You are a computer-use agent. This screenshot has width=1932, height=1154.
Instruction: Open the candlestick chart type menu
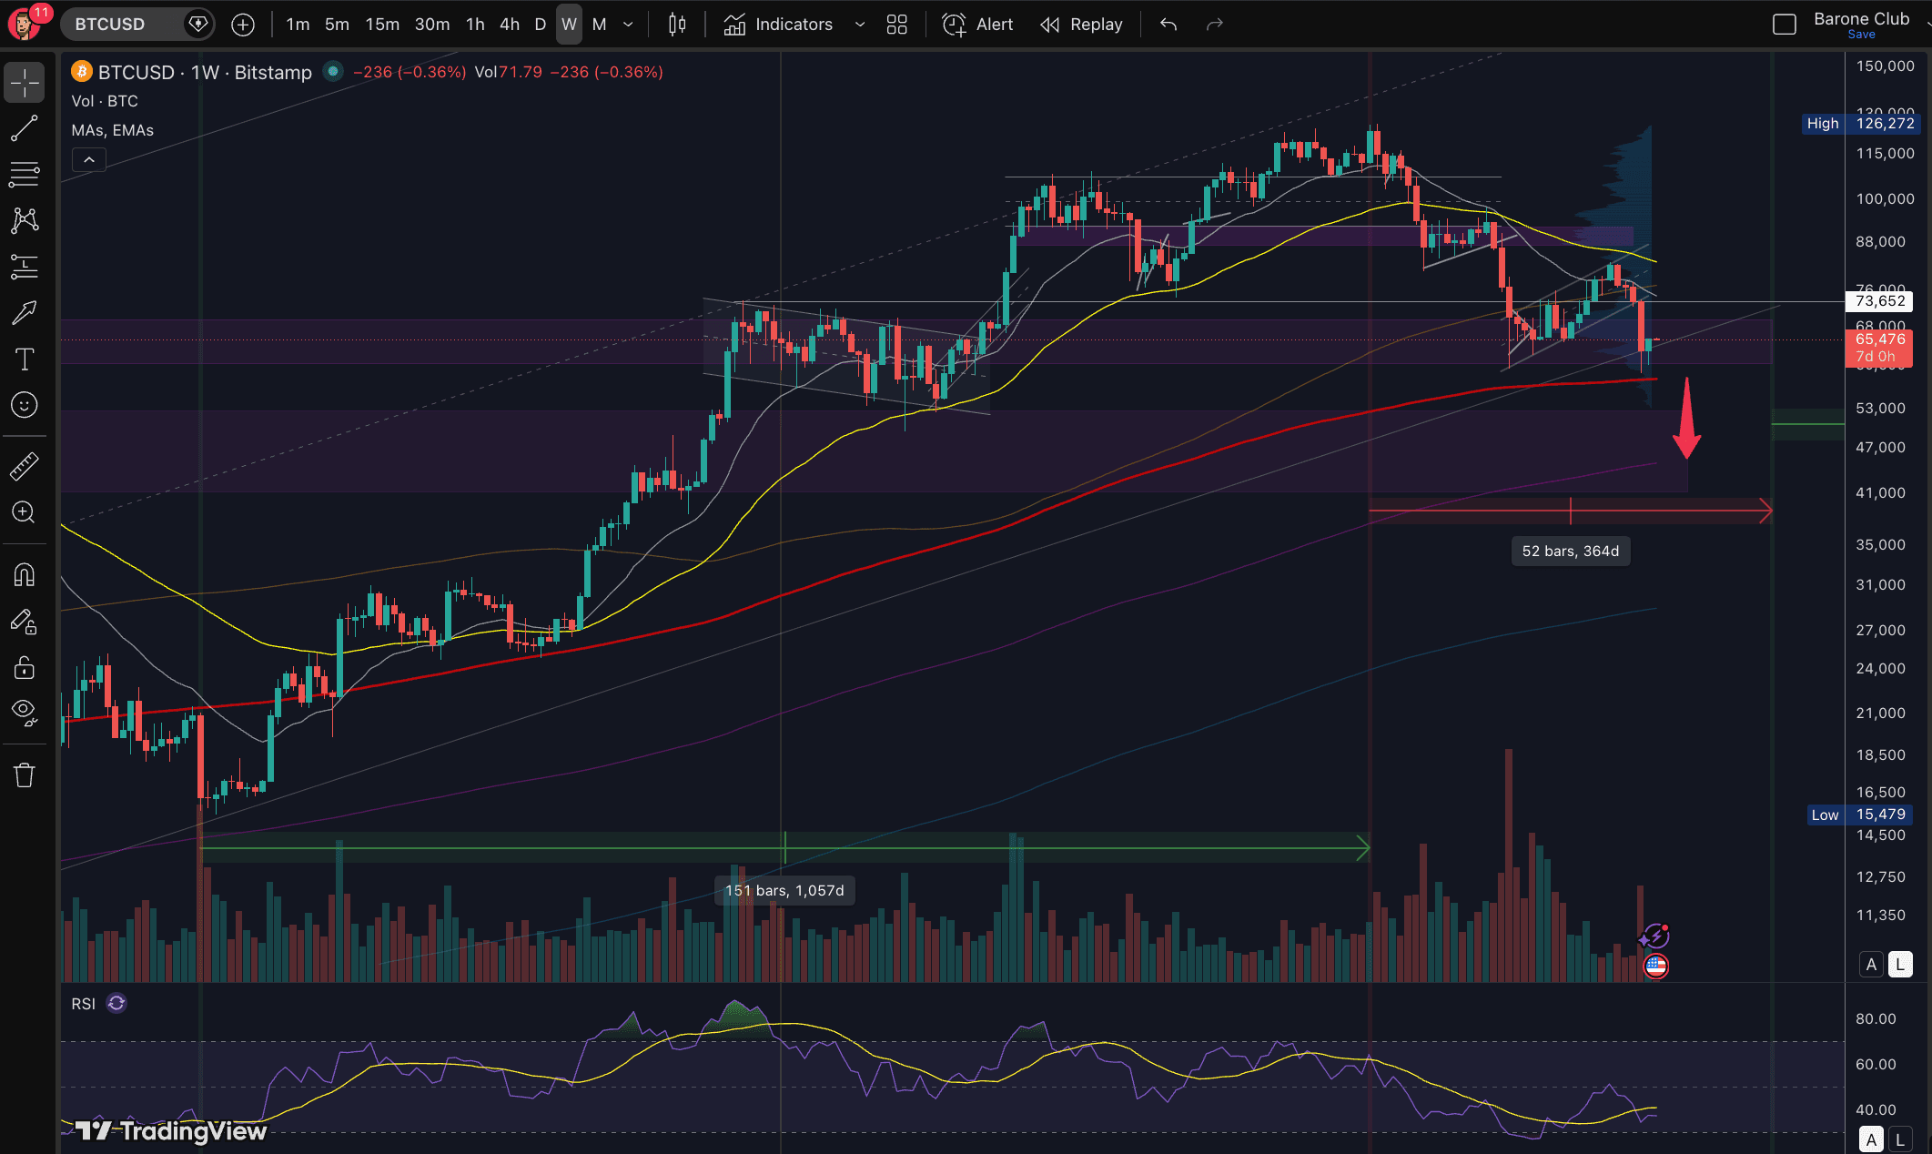[x=677, y=25]
